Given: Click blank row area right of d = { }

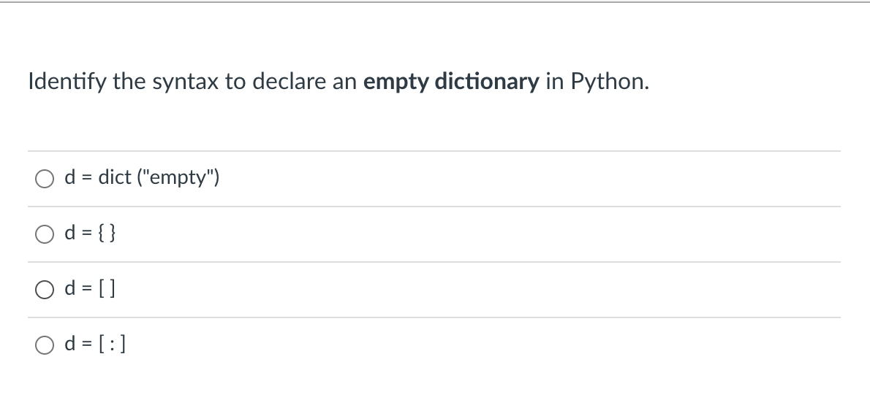Looking at the screenshot, I should [x=477, y=234].
